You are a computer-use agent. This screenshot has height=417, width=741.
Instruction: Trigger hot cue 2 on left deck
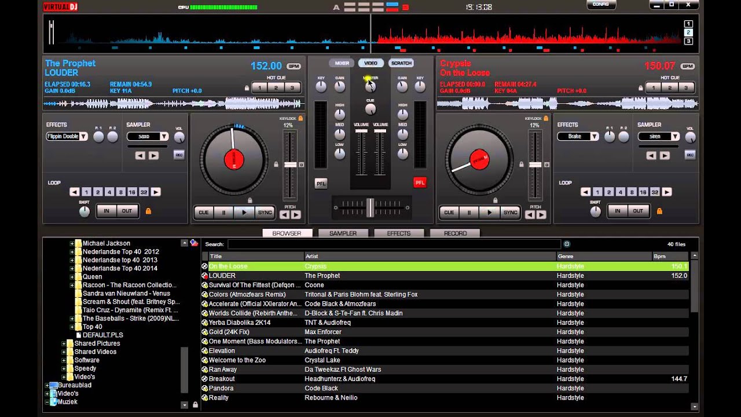[x=276, y=87]
